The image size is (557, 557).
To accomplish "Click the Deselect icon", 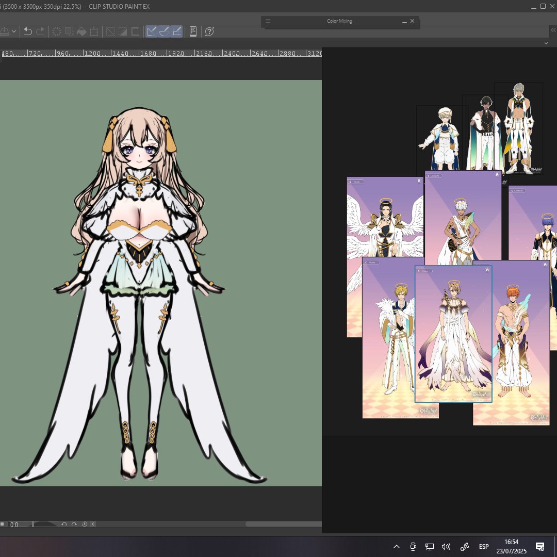I will tap(110, 31).
